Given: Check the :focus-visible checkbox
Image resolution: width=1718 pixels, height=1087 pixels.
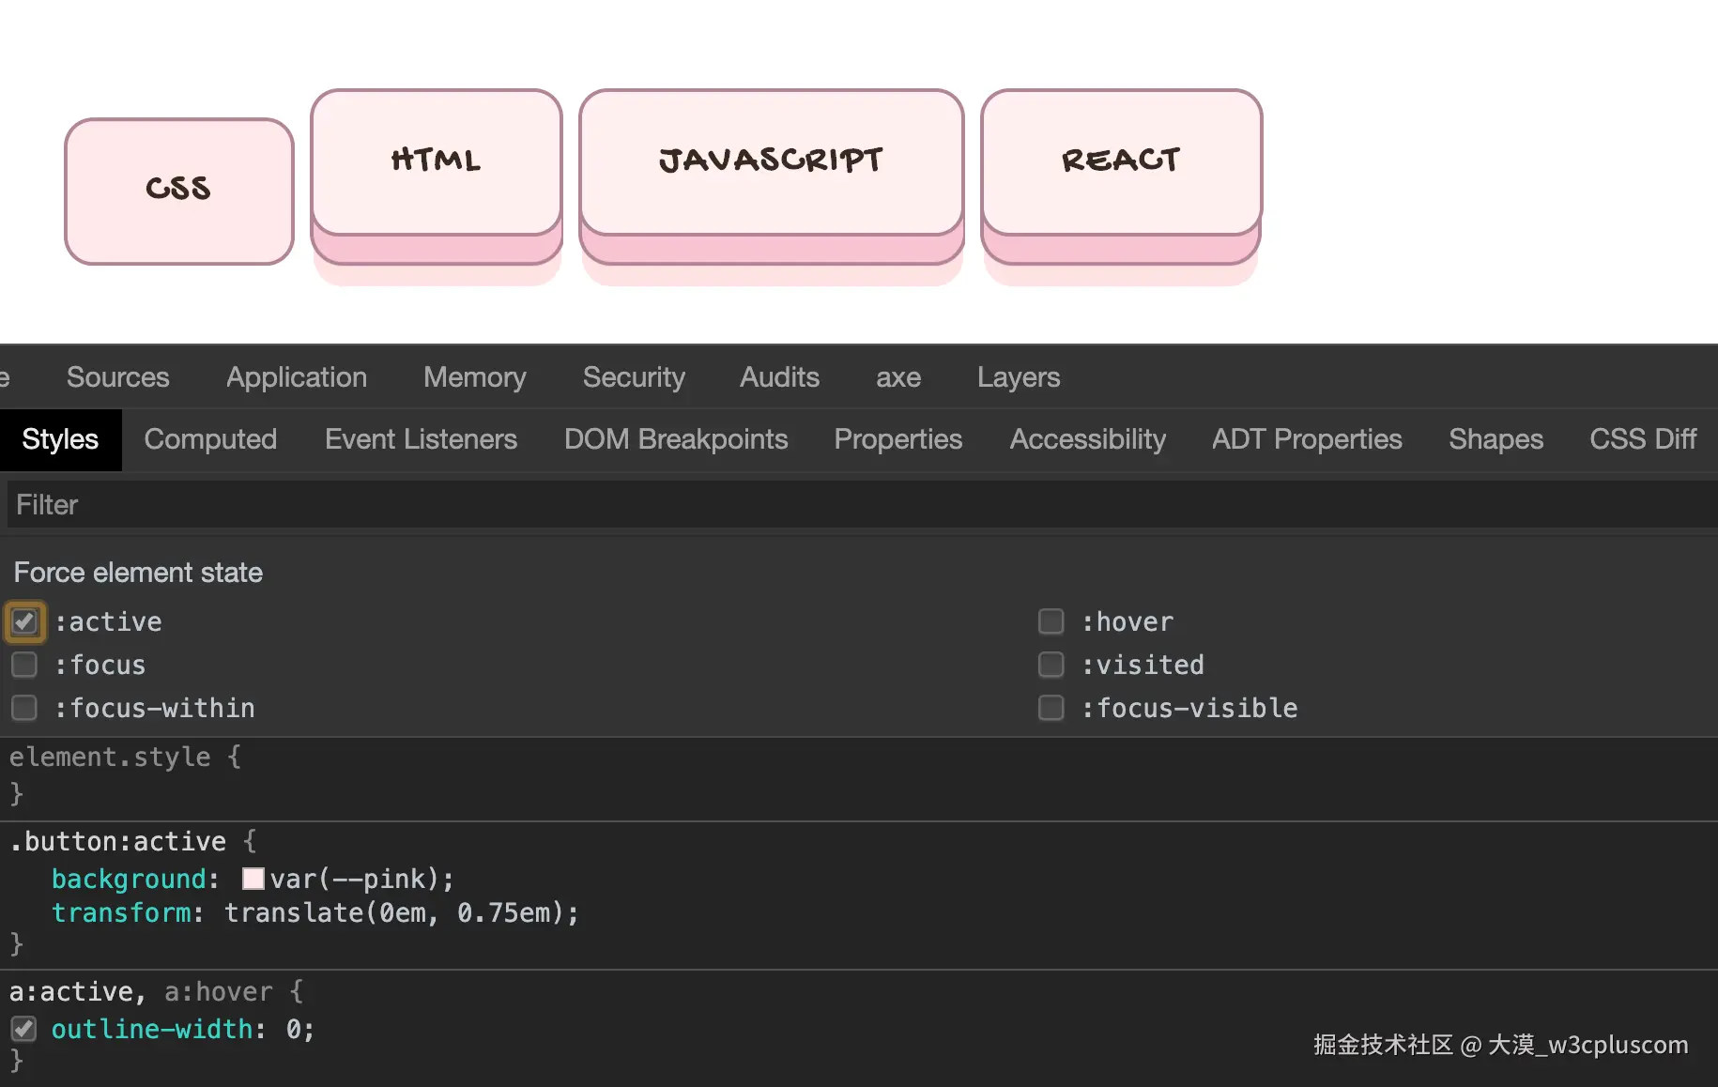Looking at the screenshot, I should click(1051, 708).
